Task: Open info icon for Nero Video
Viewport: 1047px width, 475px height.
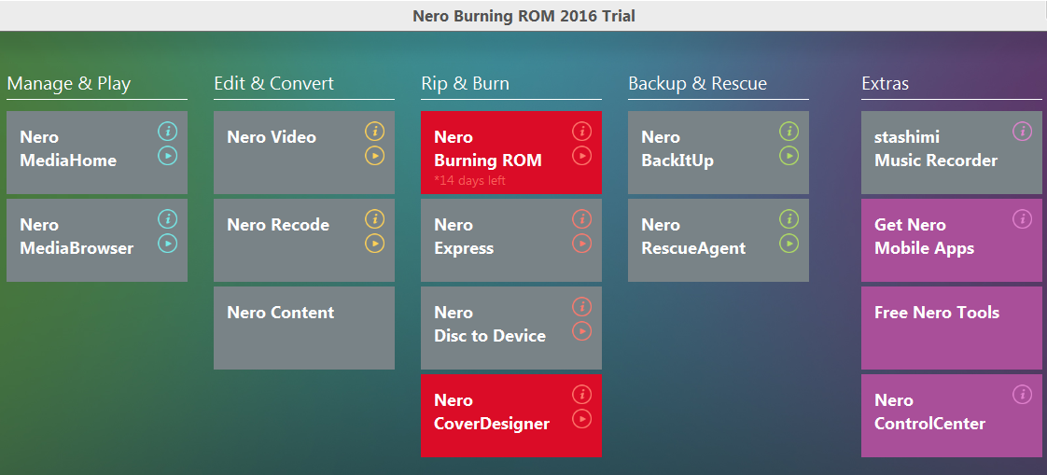Action: point(374,132)
